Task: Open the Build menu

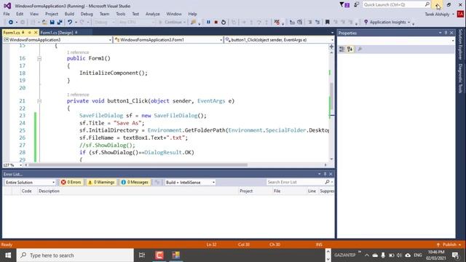Action: point(69,14)
